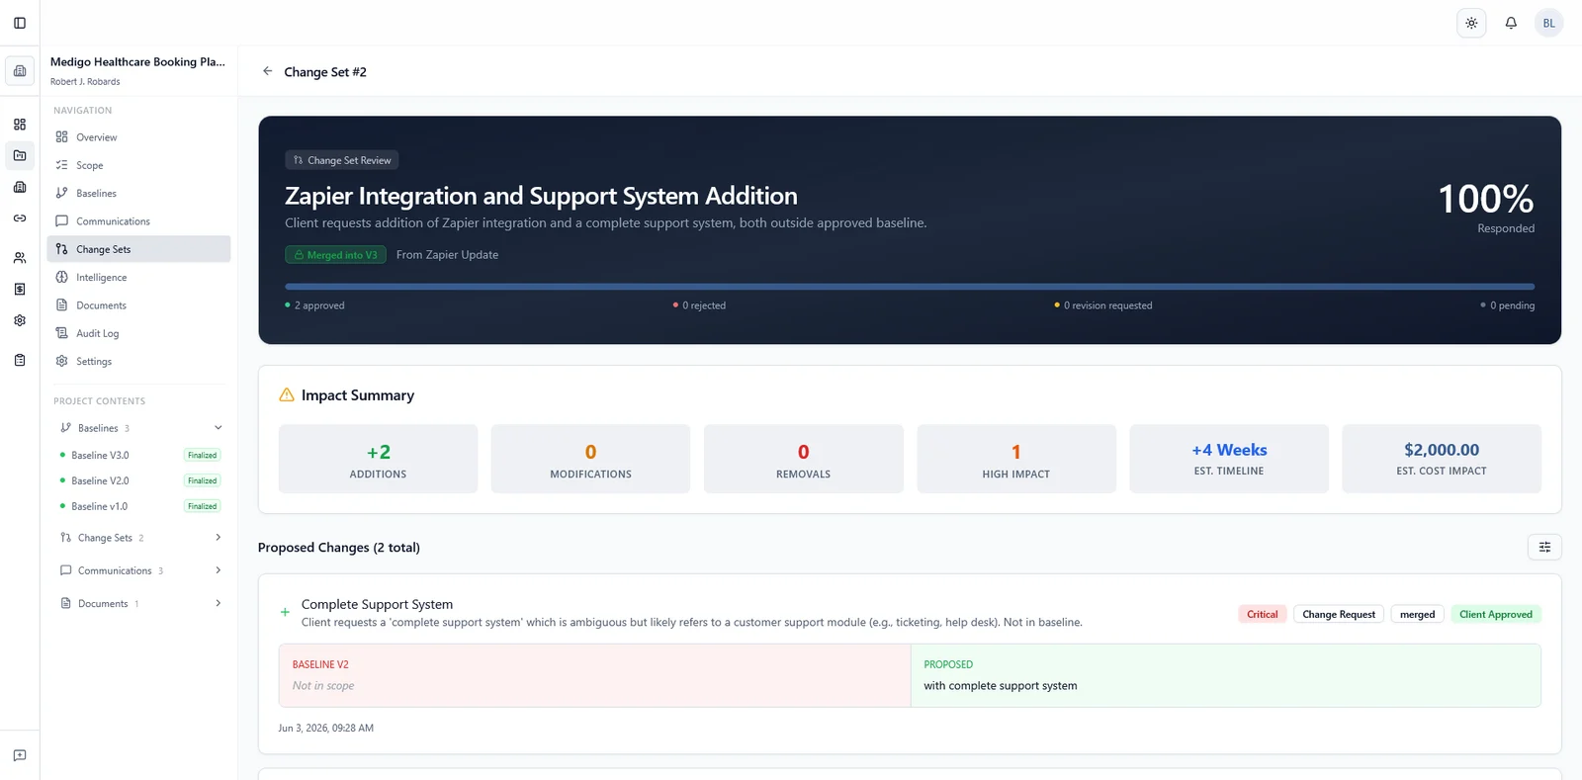Click the 1 High Impact card

coord(1016,459)
